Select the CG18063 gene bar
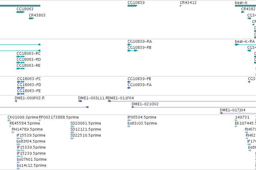256x170 pixels. tap(20, 12)
